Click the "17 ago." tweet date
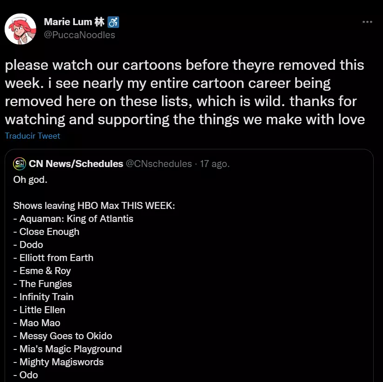Image resolution: width=383 pixels, height=382 pixels. point(215,164)
